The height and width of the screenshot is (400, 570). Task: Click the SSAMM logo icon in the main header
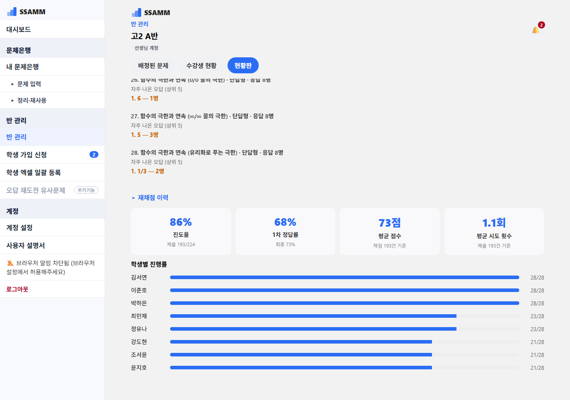pos(136,12)
